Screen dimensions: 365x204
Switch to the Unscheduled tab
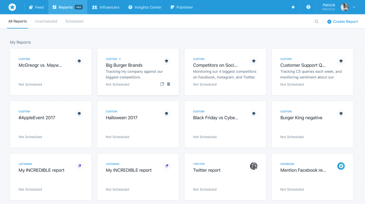pos(46,21)
